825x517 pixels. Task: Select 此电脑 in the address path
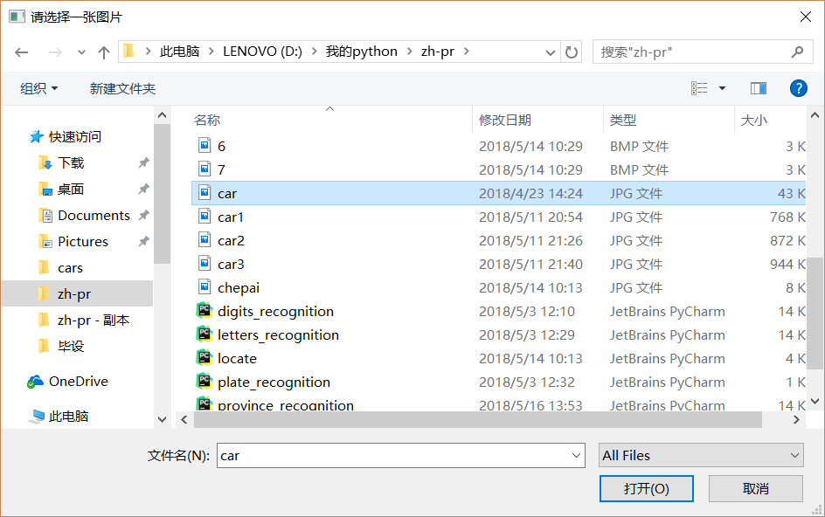tap(179, 52)
